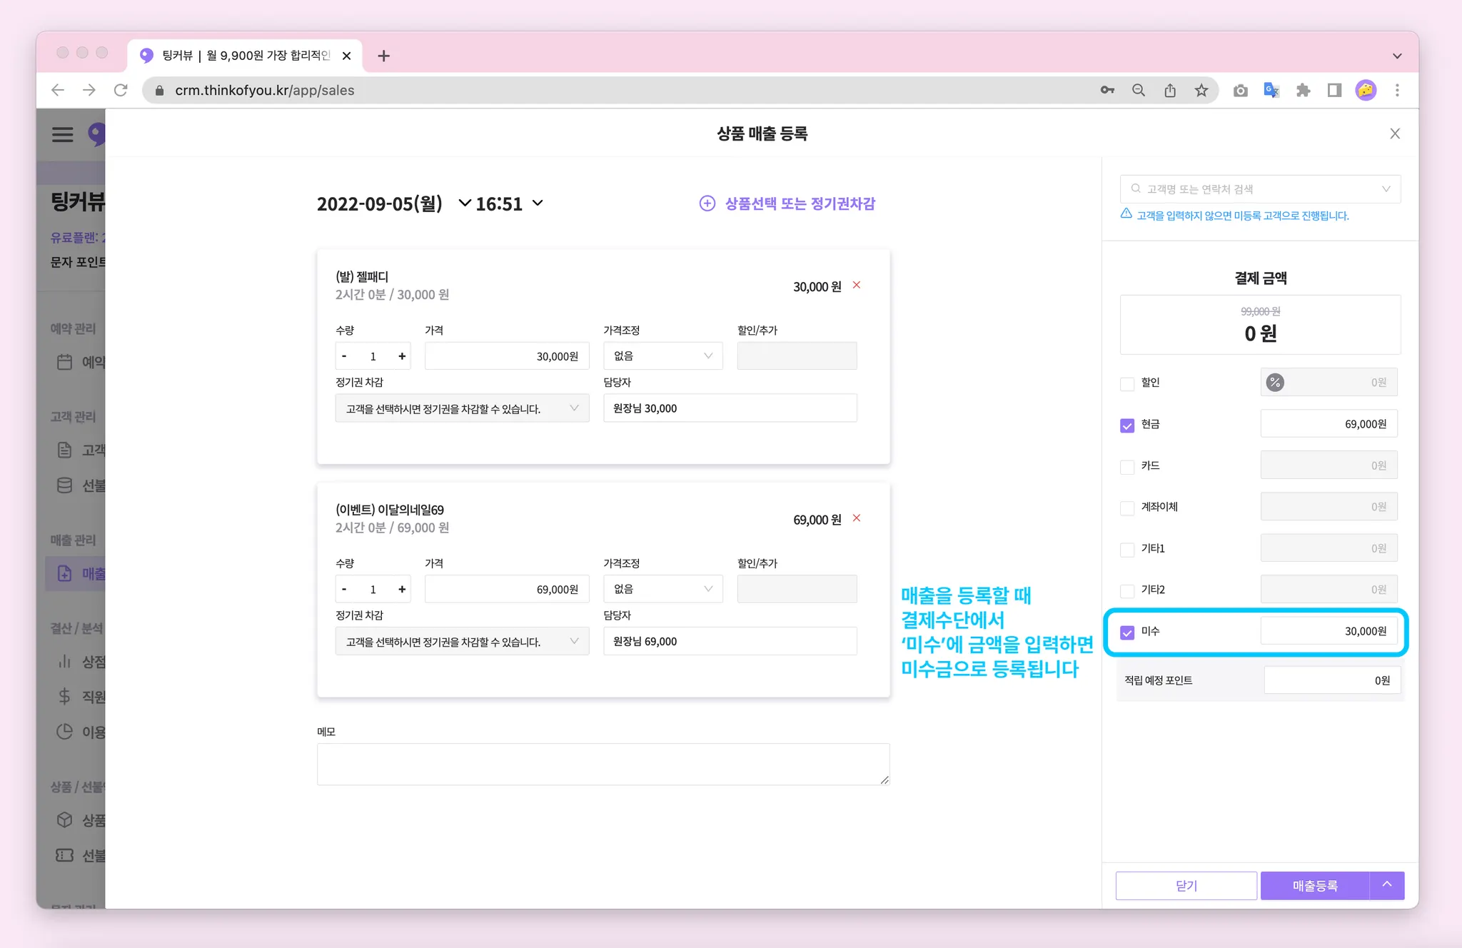
Task: Enable the 카드 payment checkbox
Action: tap(1127, 467)
